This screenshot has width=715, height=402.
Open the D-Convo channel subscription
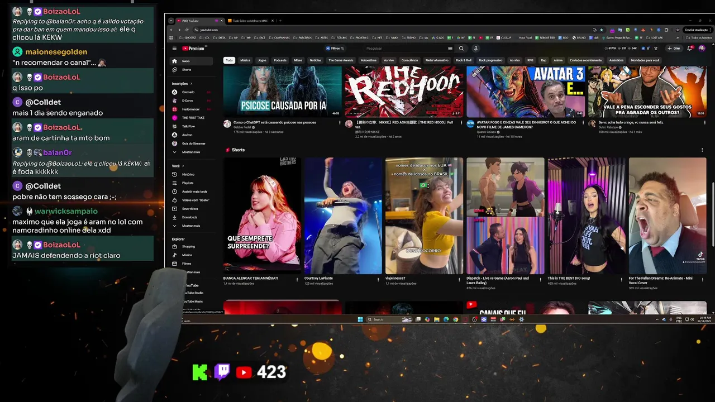click(x=190, y=100)
